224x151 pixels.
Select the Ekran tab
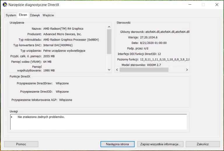(23, 15)
